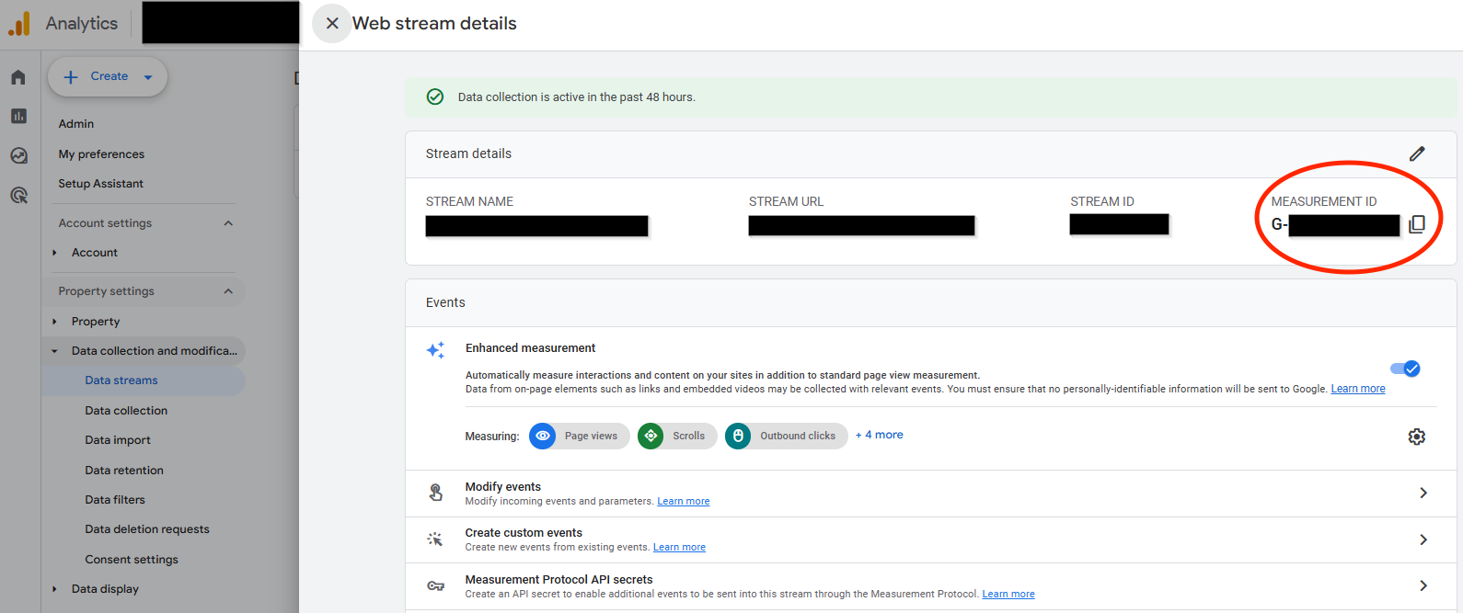The height and width of the screenshot is (613, 1463).
Task: Open the Modify events row chevron
Action: (1423, 493)
